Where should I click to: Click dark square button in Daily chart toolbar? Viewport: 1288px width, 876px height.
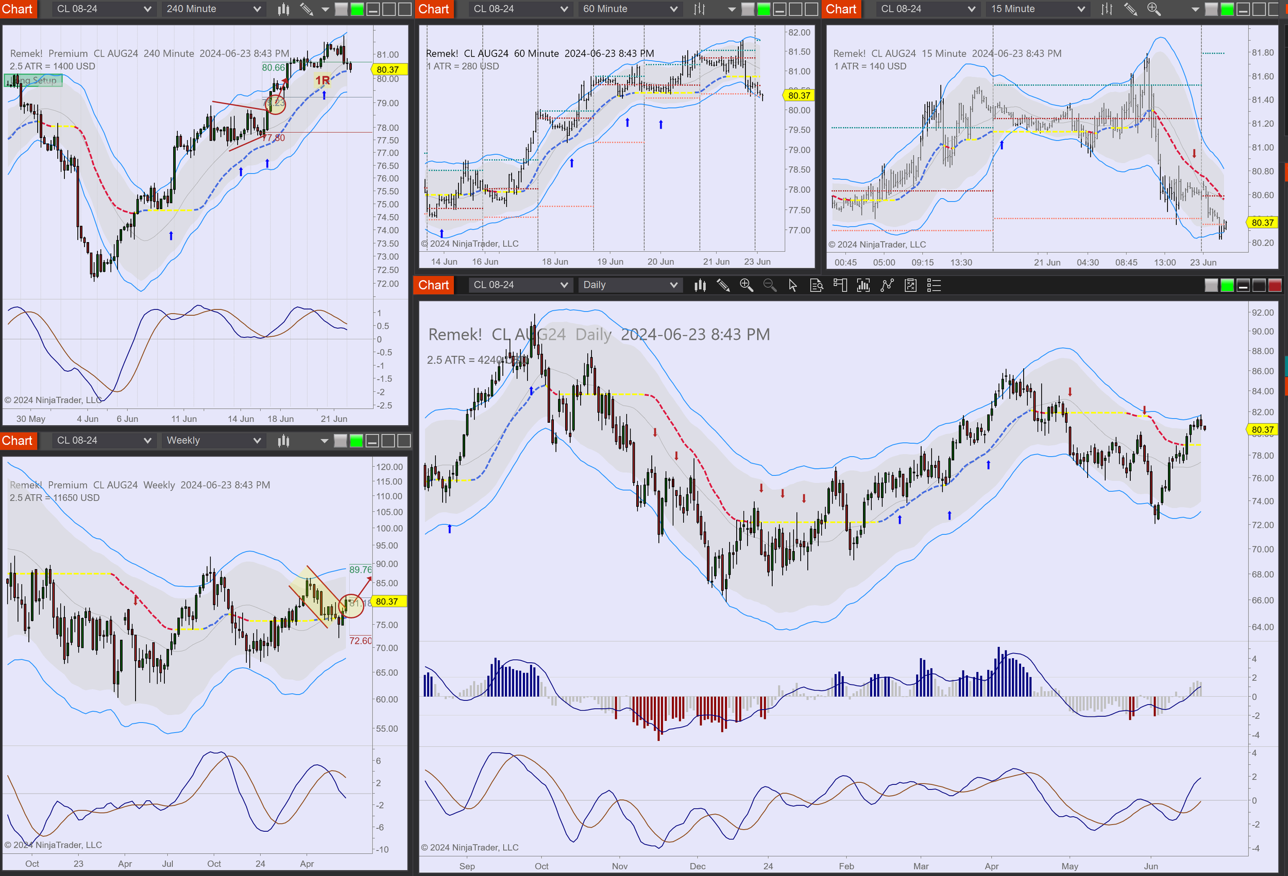click(x=1259, y=285)
